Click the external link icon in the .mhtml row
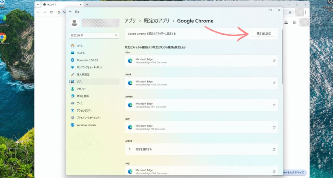Screen dimensions: 333x178 click(x=274, y=105)
